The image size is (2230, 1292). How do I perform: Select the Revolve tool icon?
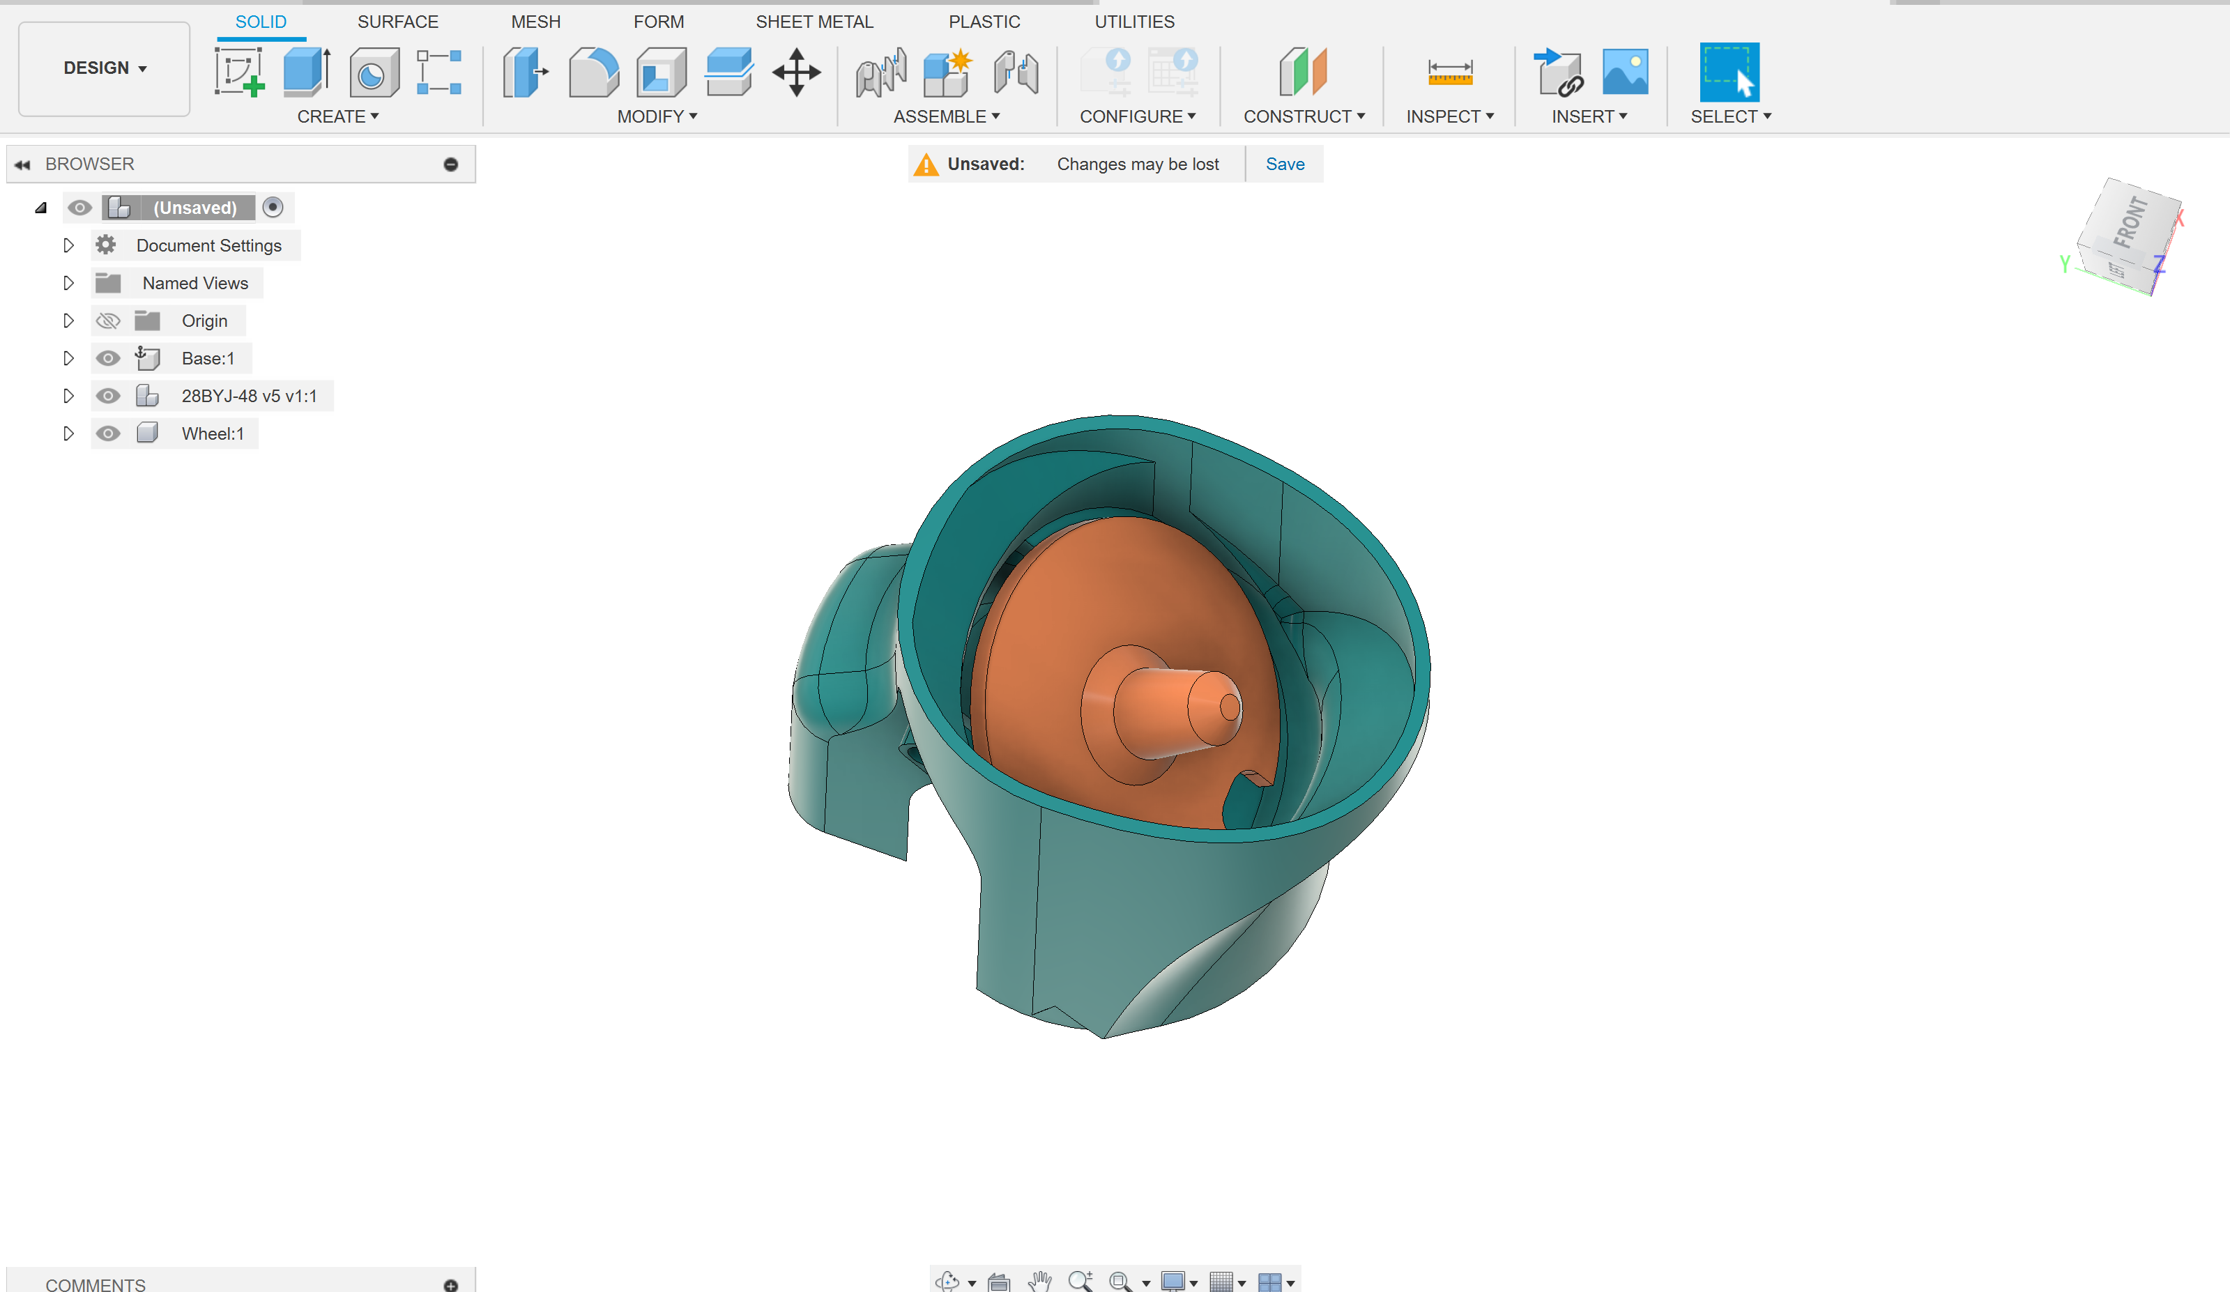pyautogui.click(x=374, y=72)
